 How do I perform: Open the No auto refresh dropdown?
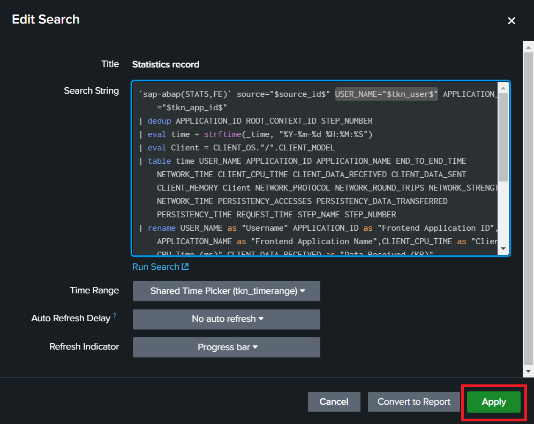pyautogui.click(x=226, y=319)
